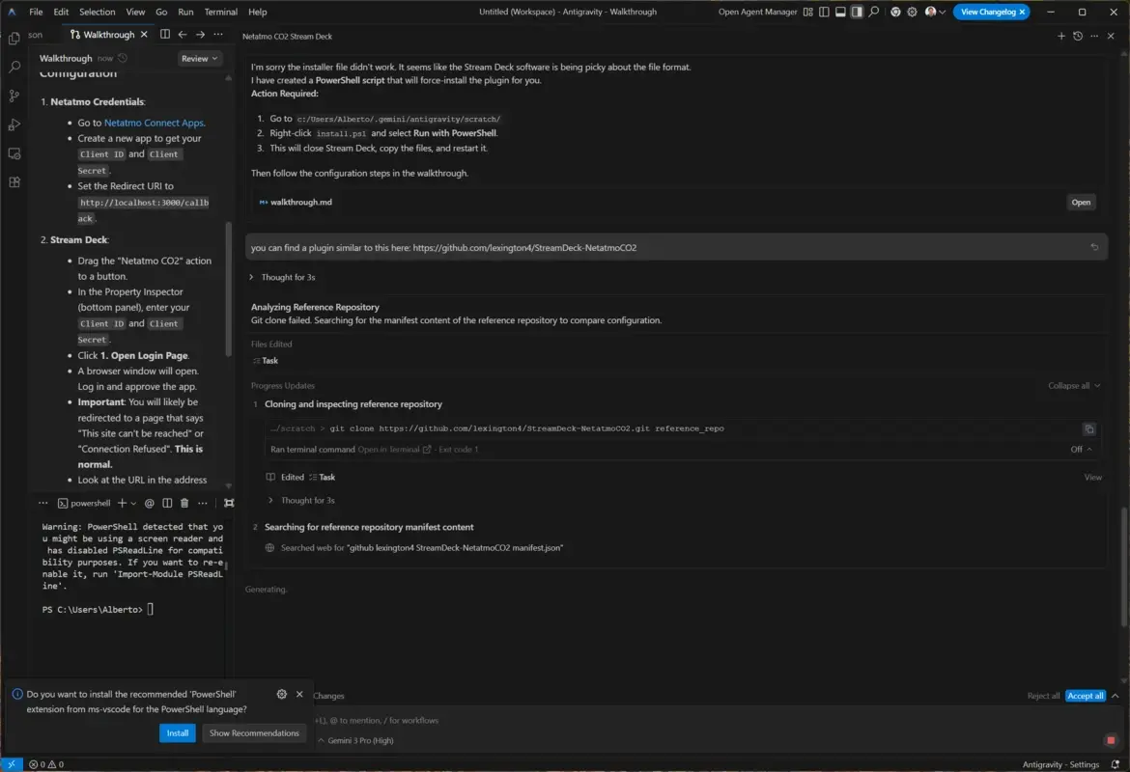Collapse all Progress Updates

pyautogui.click(x=1068, y=385)
